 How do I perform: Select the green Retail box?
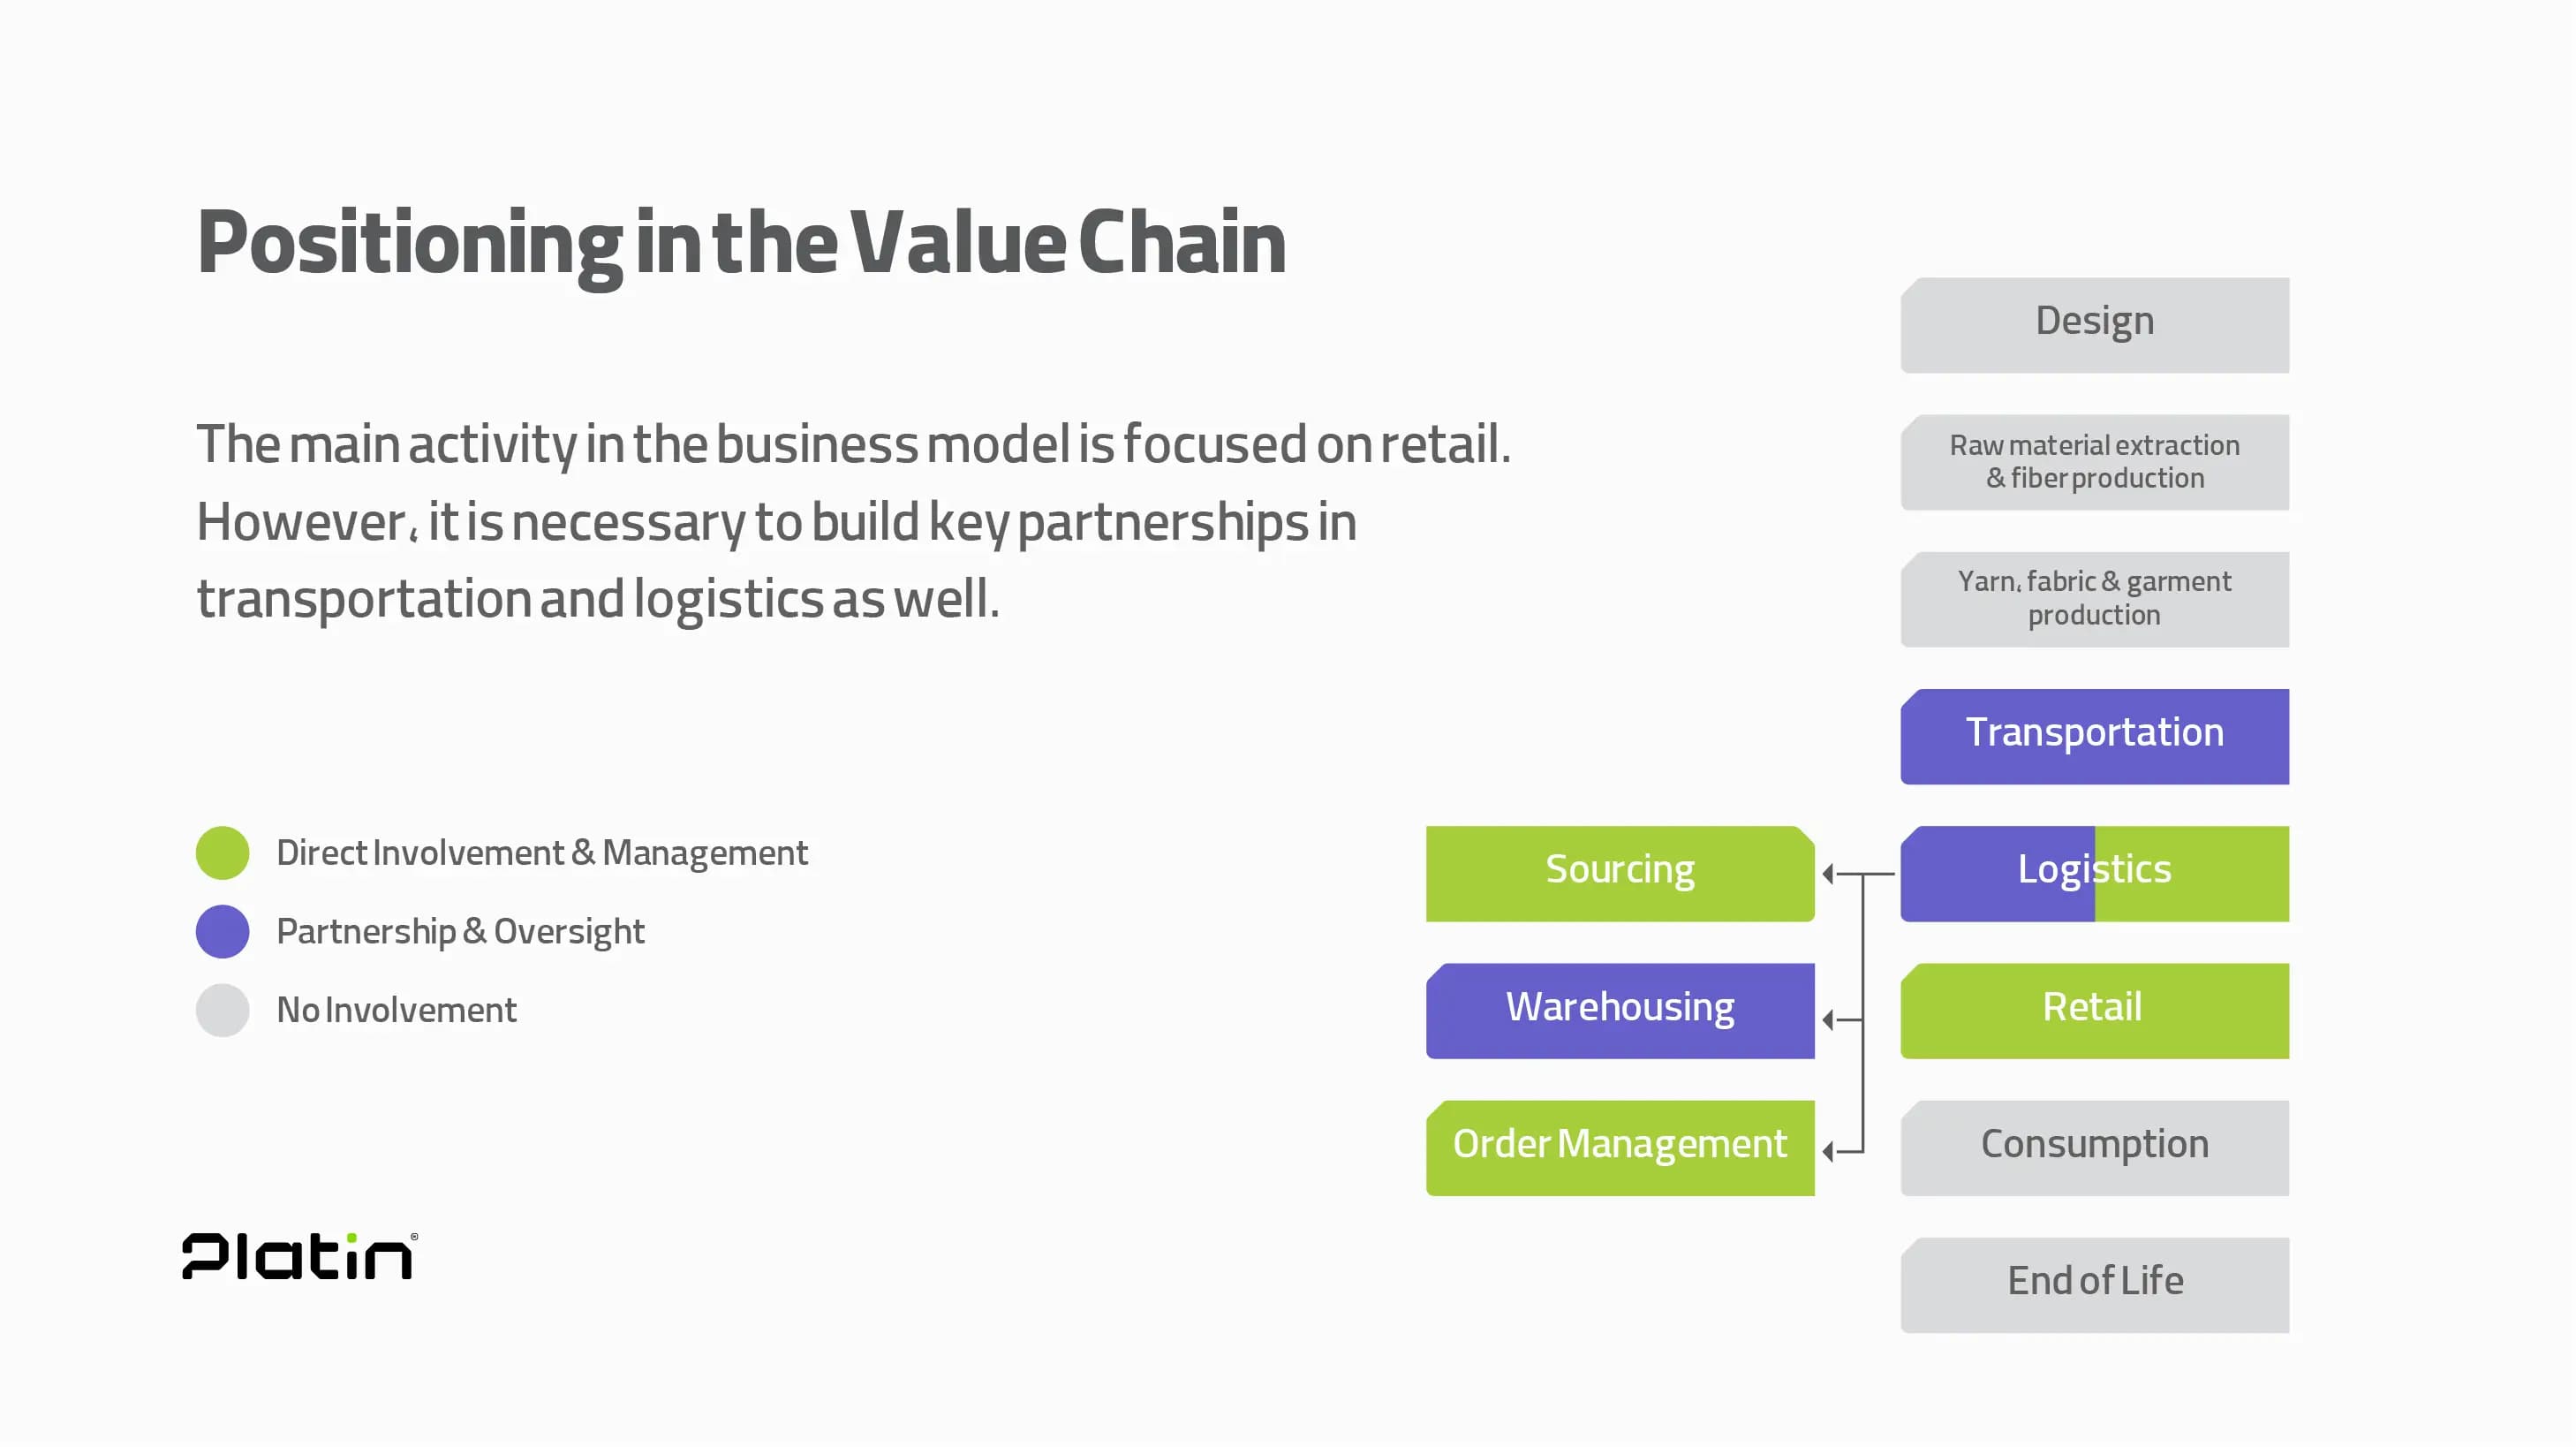click(x=2094, y=1010)
